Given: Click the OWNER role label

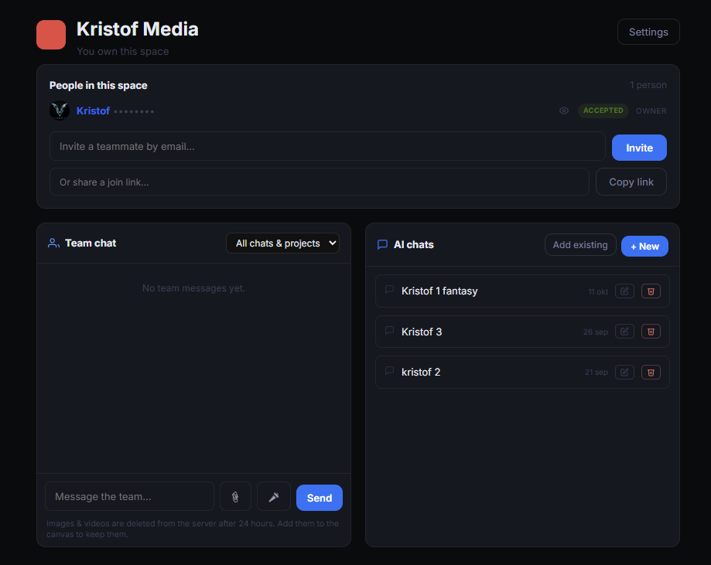Looking at the screenshot, I should coord(651,111).
